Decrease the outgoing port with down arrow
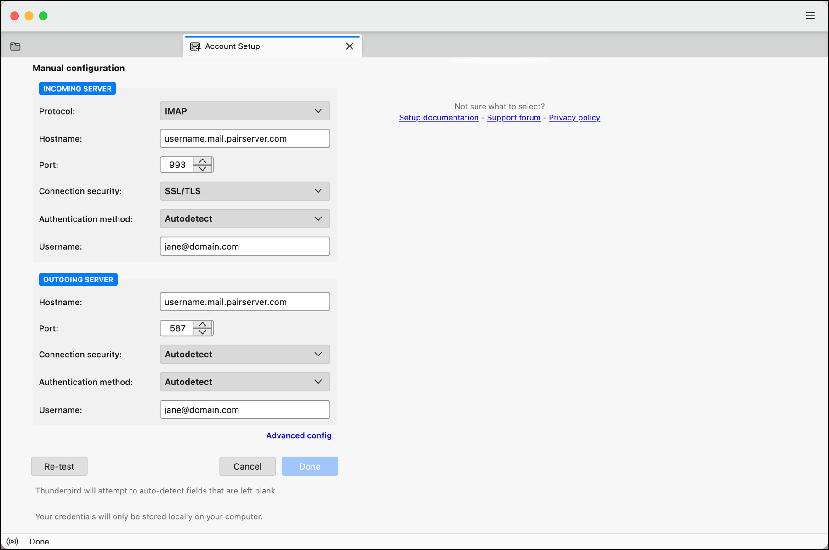This screenshot has width=829, height=550. click(x=203, y=332)
